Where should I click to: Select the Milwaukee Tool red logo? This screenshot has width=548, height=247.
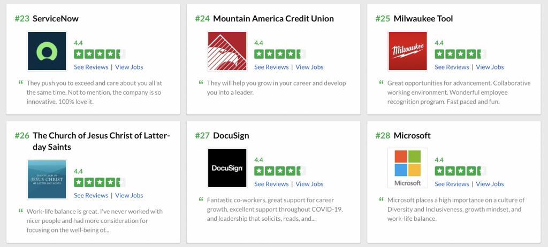point(407,51)
